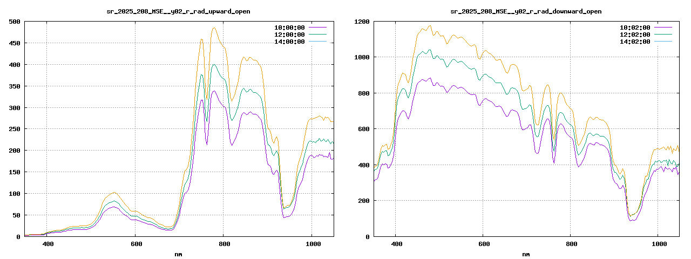Select the 10:00:00 legend label
This screenshot has height=259, width=691.
pos(290,27)
